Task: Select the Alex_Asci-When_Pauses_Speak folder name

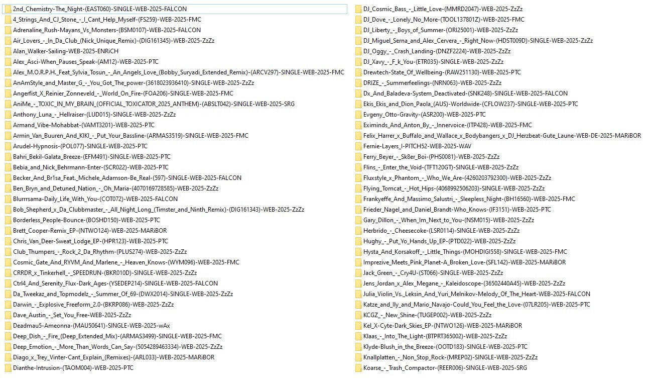Action: (86, 62)
